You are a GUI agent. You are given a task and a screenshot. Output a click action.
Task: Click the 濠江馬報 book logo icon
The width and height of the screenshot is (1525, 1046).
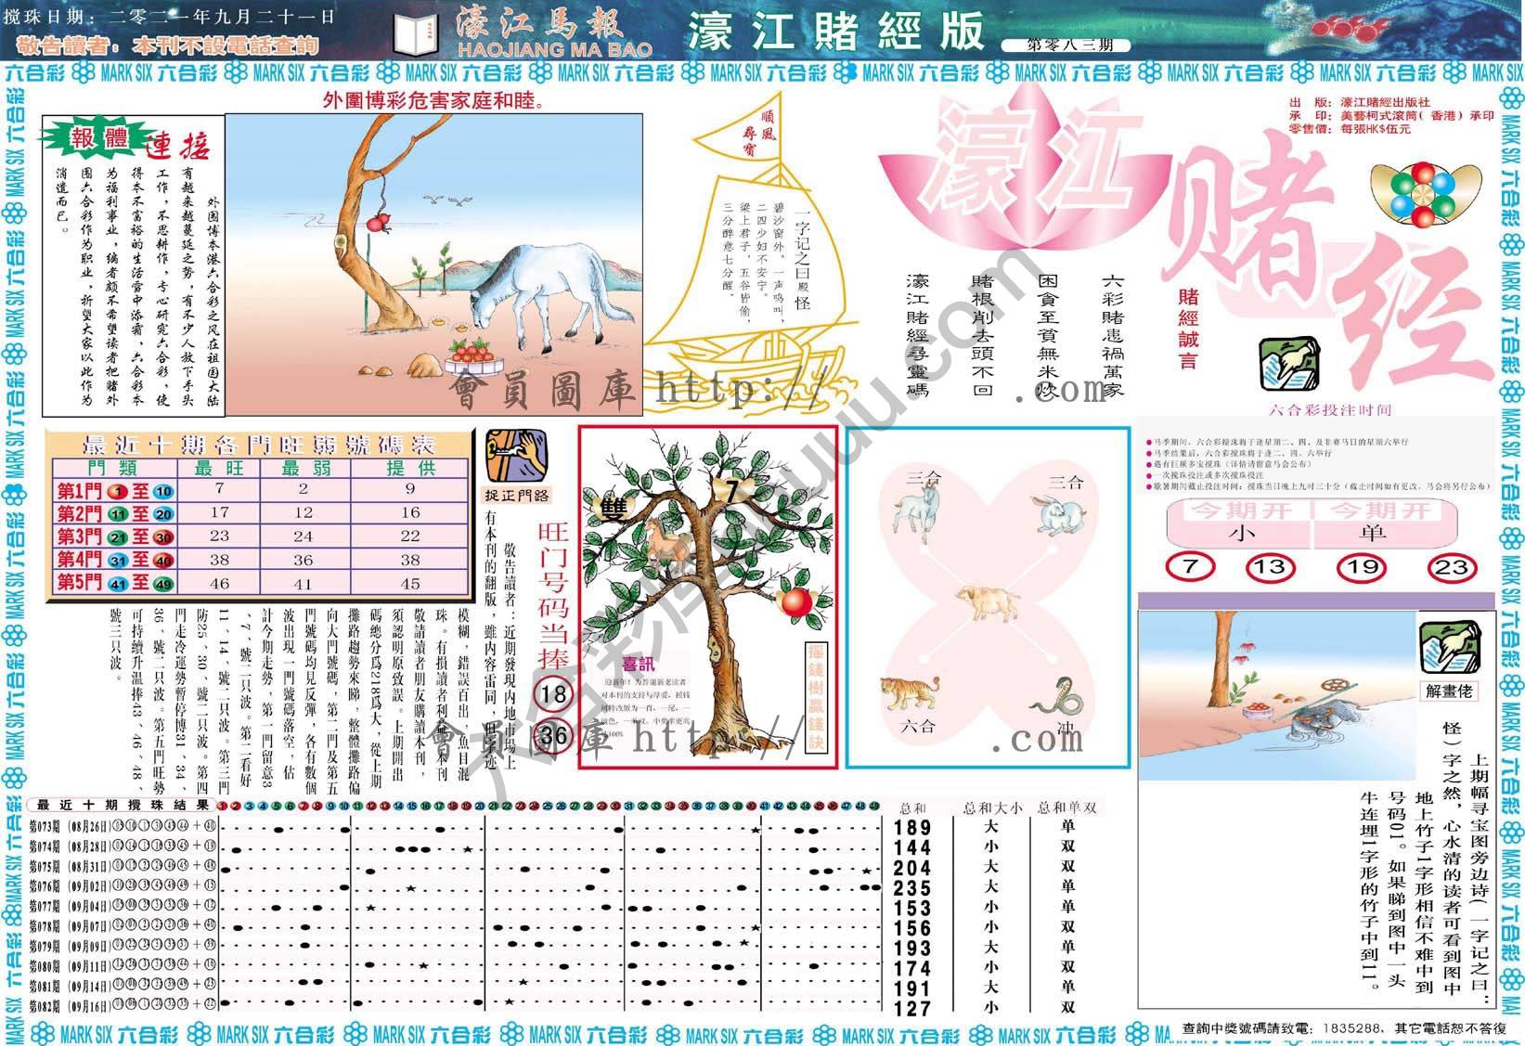(x=415, y=32)
